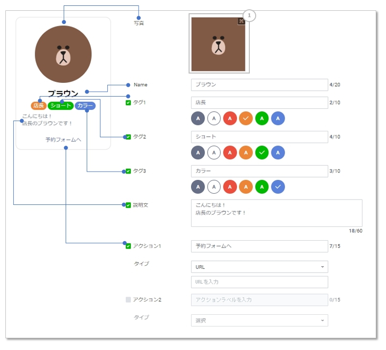Uncheck the タグ1 checkbox

point(128,102)
